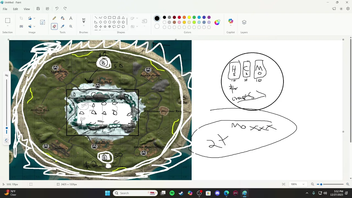
Task: Undo the last action
Action: click(57, 9)
